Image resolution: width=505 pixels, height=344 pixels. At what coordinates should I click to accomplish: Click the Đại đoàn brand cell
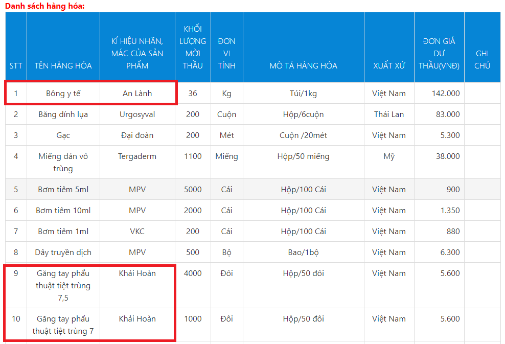coord(137,135)
